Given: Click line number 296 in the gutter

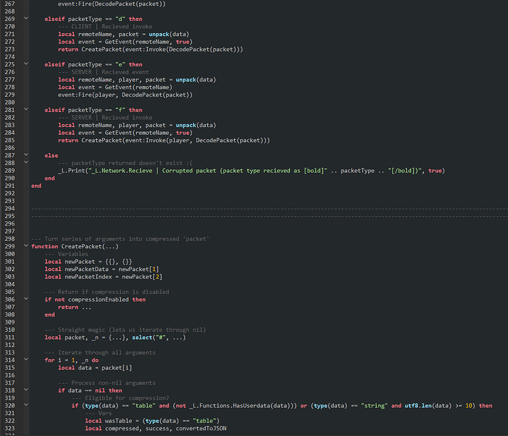Looking at the screenshot, I should [9, 224].
